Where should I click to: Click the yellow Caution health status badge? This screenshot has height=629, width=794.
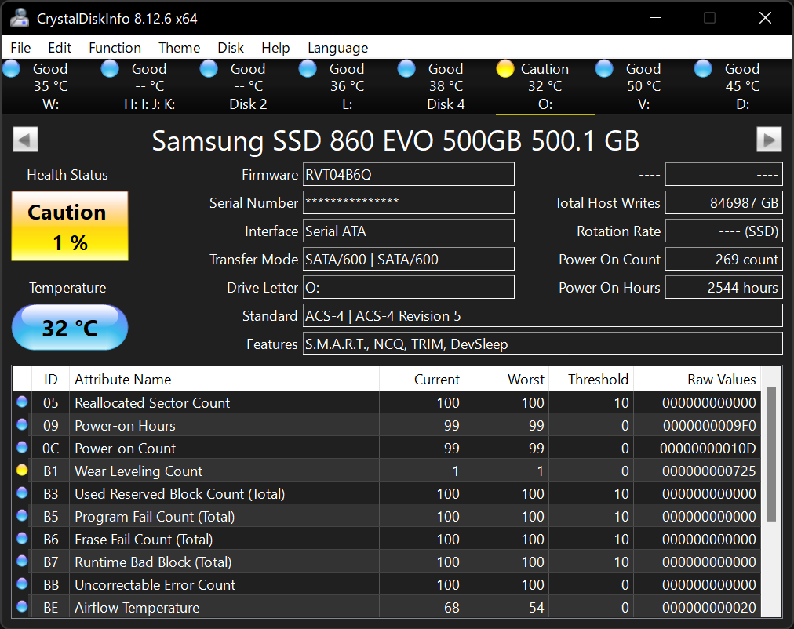tap(69, 225)
